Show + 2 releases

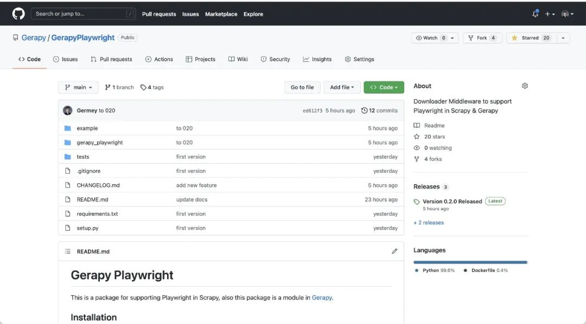[429, 223]
